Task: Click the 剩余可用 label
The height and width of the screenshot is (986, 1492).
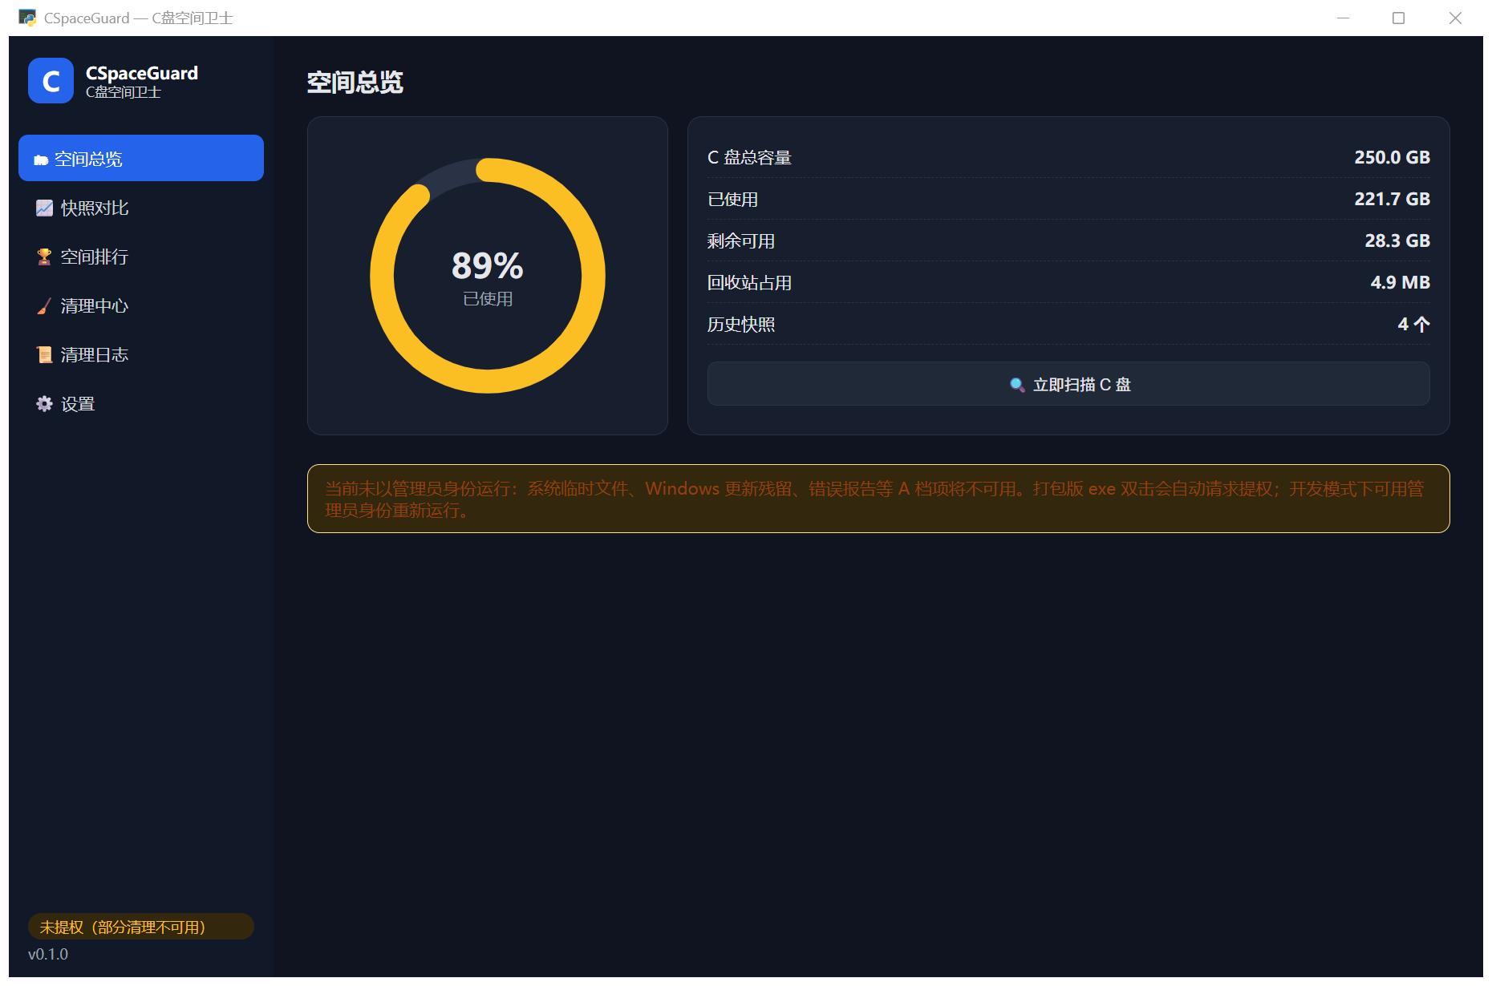Action: pos(741,240)
